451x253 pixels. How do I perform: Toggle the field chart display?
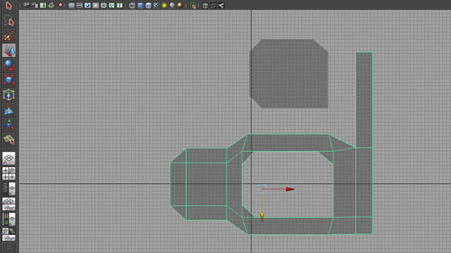coord(104,5)
